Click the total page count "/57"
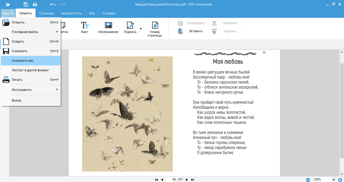This screenshot has height=182, width=344. [x=180, y=179]
